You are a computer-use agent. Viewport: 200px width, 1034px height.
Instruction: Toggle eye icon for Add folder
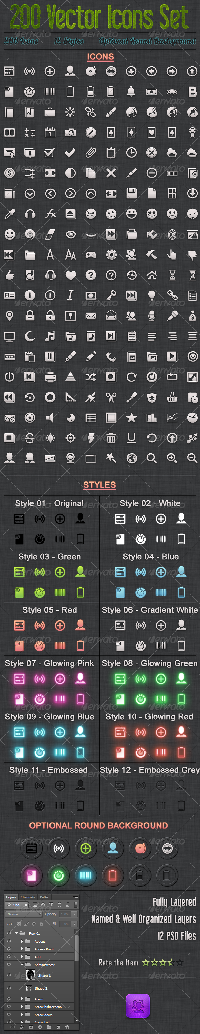click(9, 957)
